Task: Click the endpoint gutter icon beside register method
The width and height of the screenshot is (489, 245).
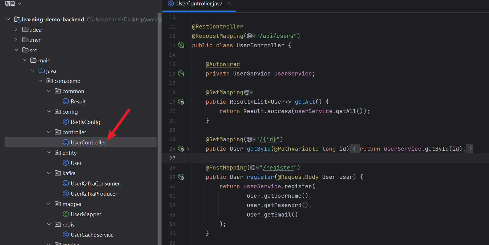Action: (181, 177)
